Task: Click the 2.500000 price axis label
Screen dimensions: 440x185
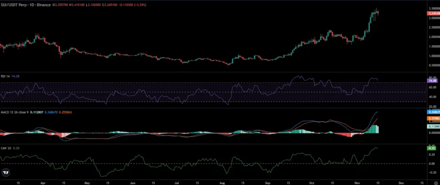Action: [434, 27]
